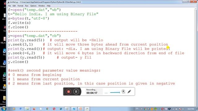Click the line s=bytes(t,'utf-8')

coord(28,18)
